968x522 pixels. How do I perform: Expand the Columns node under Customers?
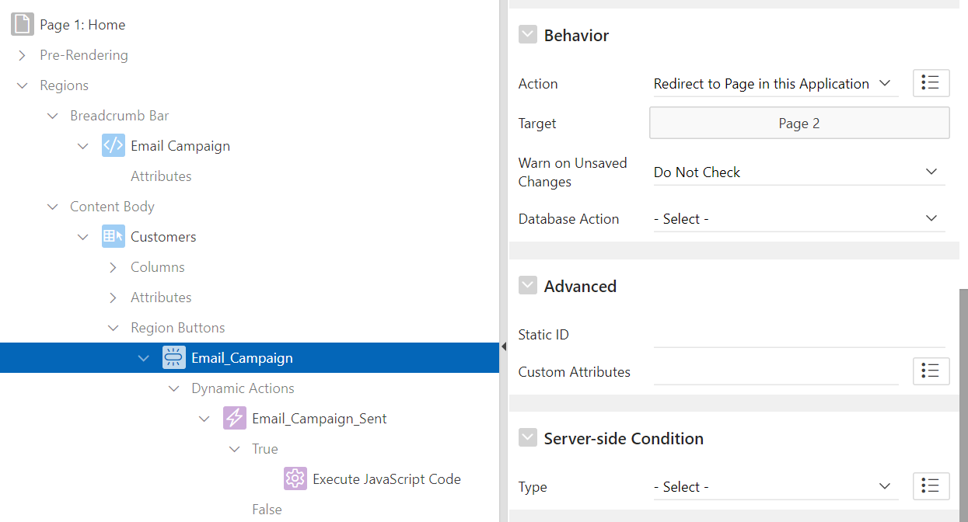coord(114,267)
